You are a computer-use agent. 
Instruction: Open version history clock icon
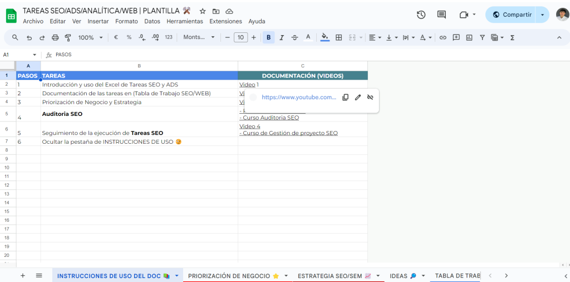[421, 14]
